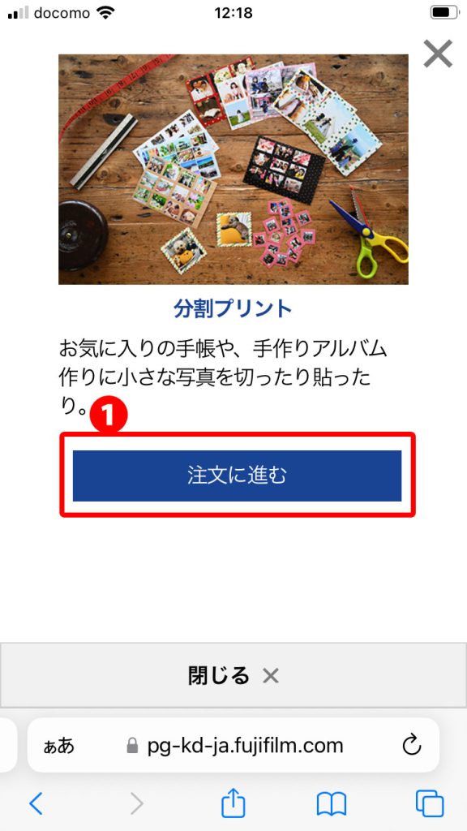Tap the 閉じる label in the bottom bar
The height and width of the screenshot is (831, 467).
pos(219,676)
